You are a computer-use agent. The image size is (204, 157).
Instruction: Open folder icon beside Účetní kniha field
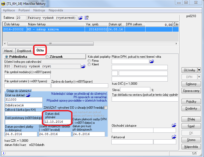point(83,66)
